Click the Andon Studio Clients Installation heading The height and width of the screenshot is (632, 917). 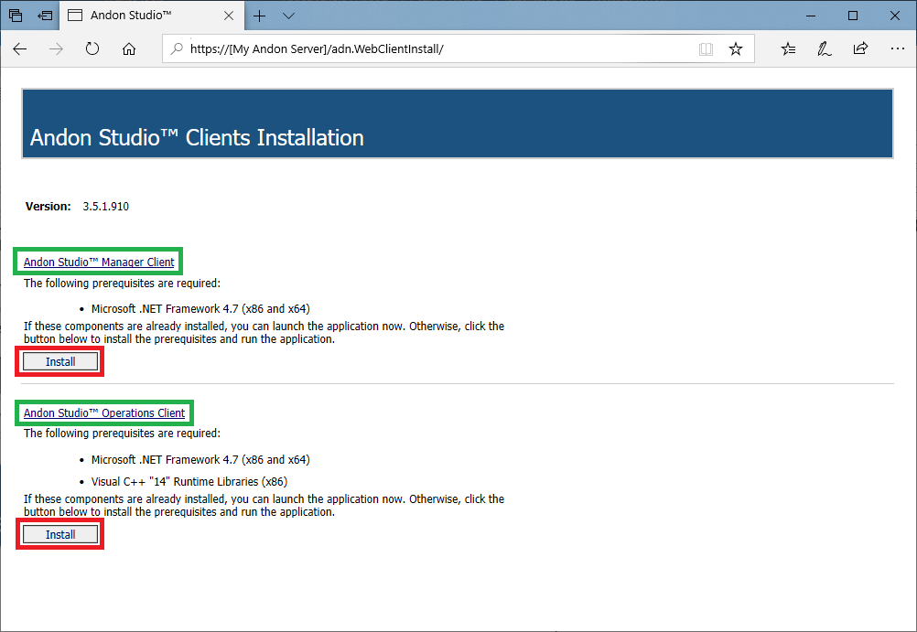[x=197, y=138]
